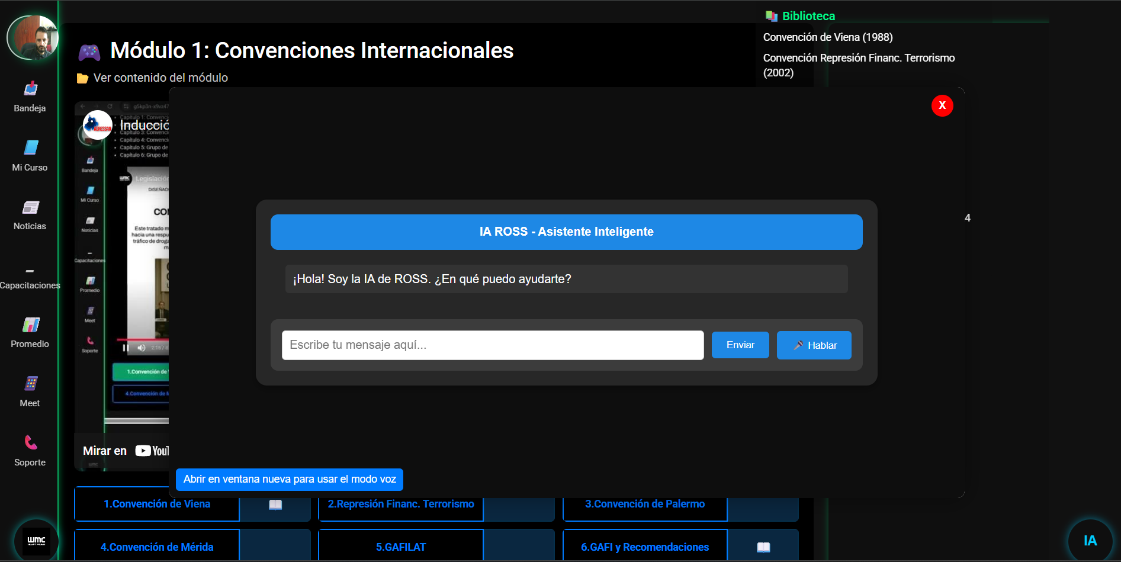The image size is (1121, 562).
Task: Click the WMC logo badge
Action: click(36, 540)
